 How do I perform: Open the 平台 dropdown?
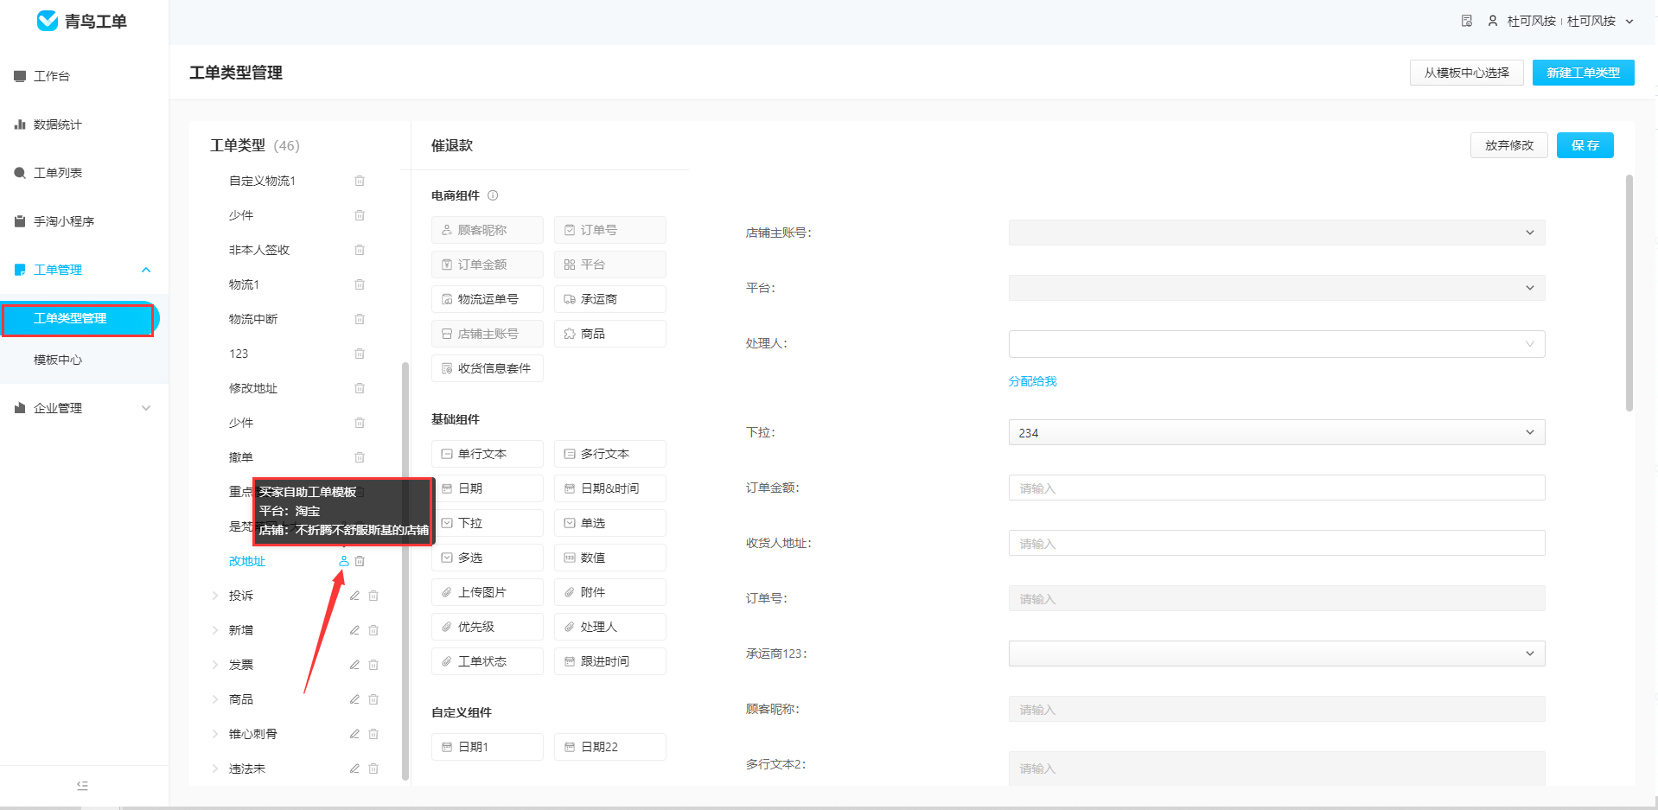click(x=1277, y=288)
